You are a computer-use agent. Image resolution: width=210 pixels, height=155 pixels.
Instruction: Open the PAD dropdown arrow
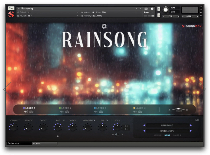[64, 120]
